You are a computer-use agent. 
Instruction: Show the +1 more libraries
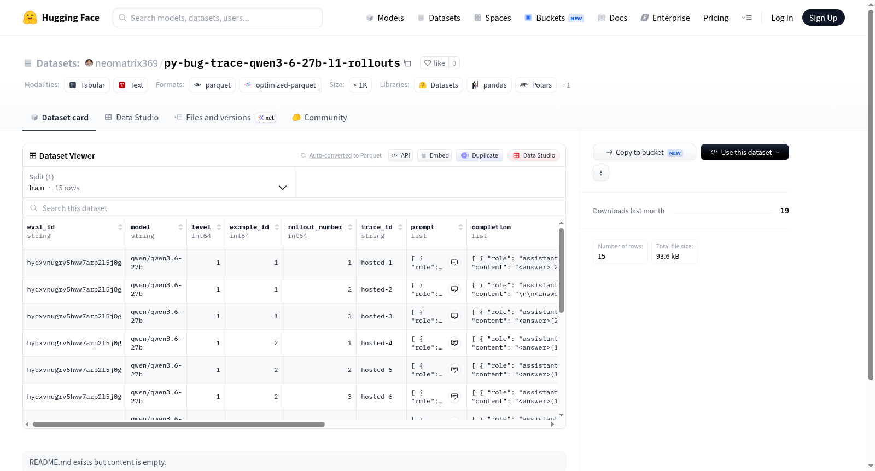coord(565,85)
